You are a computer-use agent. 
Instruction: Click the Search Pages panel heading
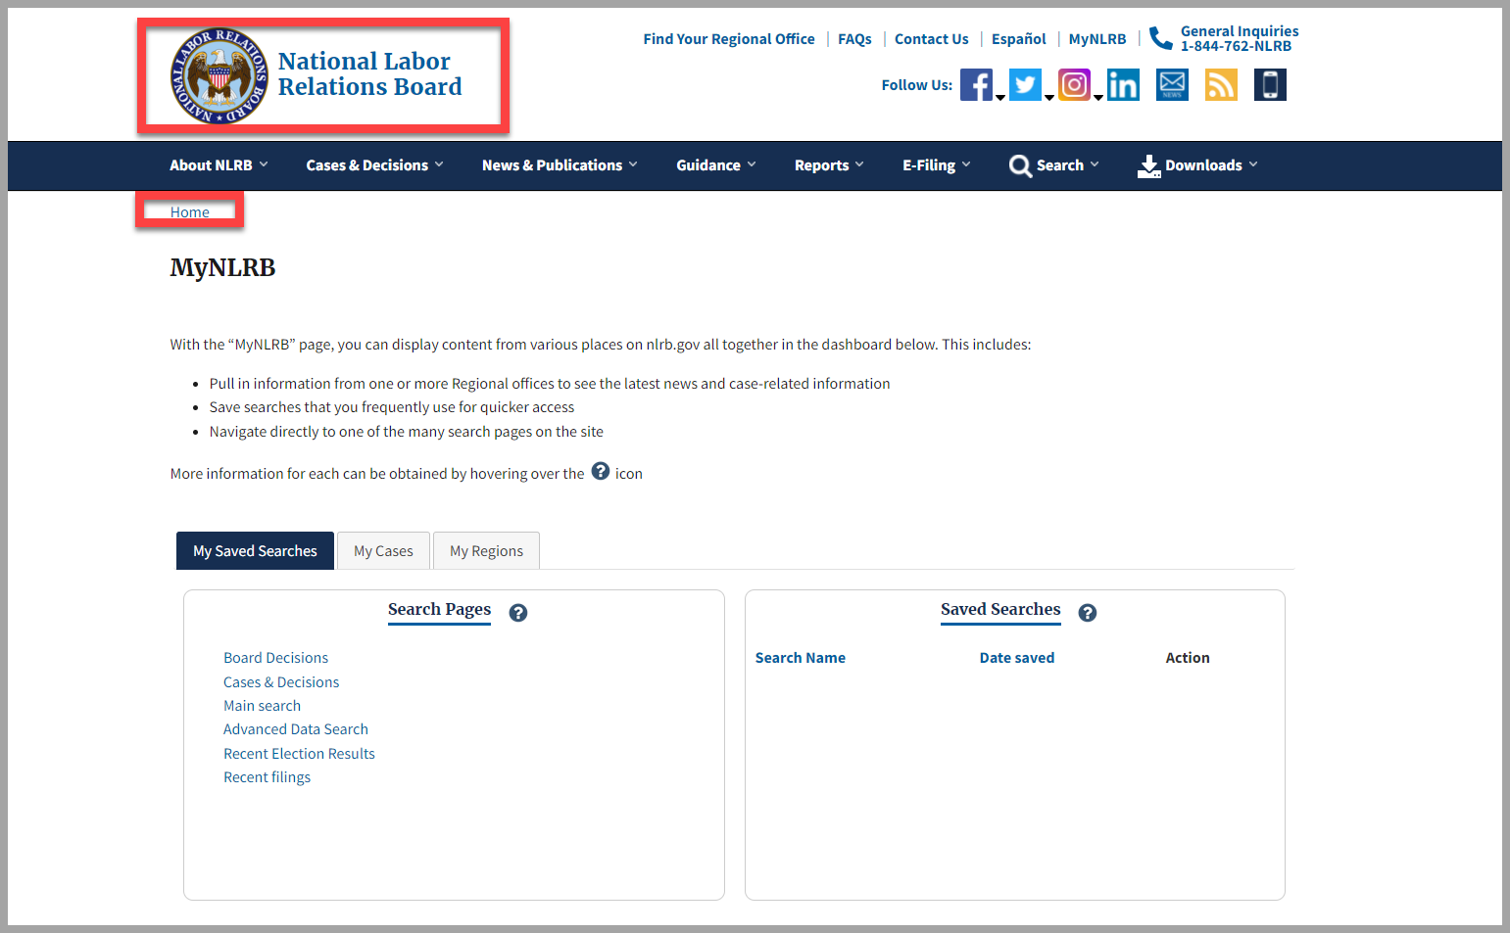point(439,610)
